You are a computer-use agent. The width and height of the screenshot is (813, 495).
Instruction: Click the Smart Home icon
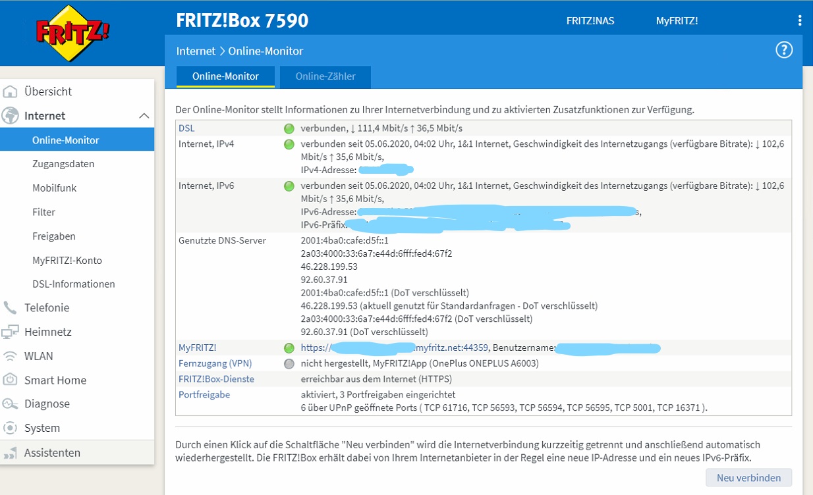pyautogui.click(x=10, y=380)
